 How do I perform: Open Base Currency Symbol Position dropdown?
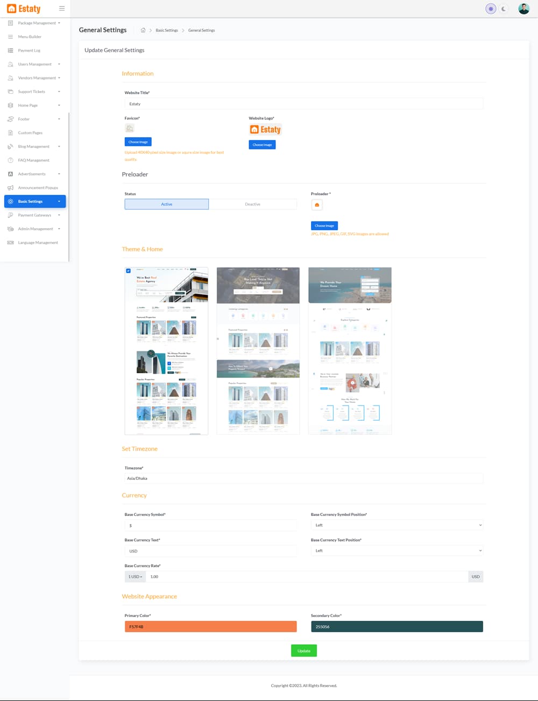397,525
